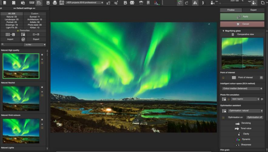Viewport: 268px width, 152px height.
Task: Select the All: 208 preset category
Action: point(12,14)
